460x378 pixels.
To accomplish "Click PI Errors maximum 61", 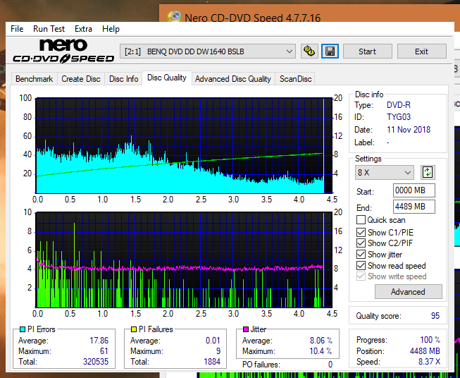I will click(x=104, y=351).
